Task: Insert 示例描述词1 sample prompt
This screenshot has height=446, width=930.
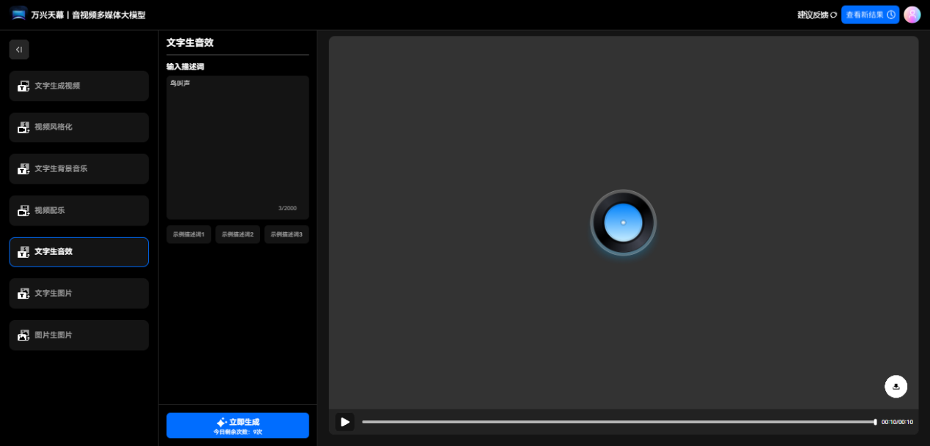Action: click(188, 234)
